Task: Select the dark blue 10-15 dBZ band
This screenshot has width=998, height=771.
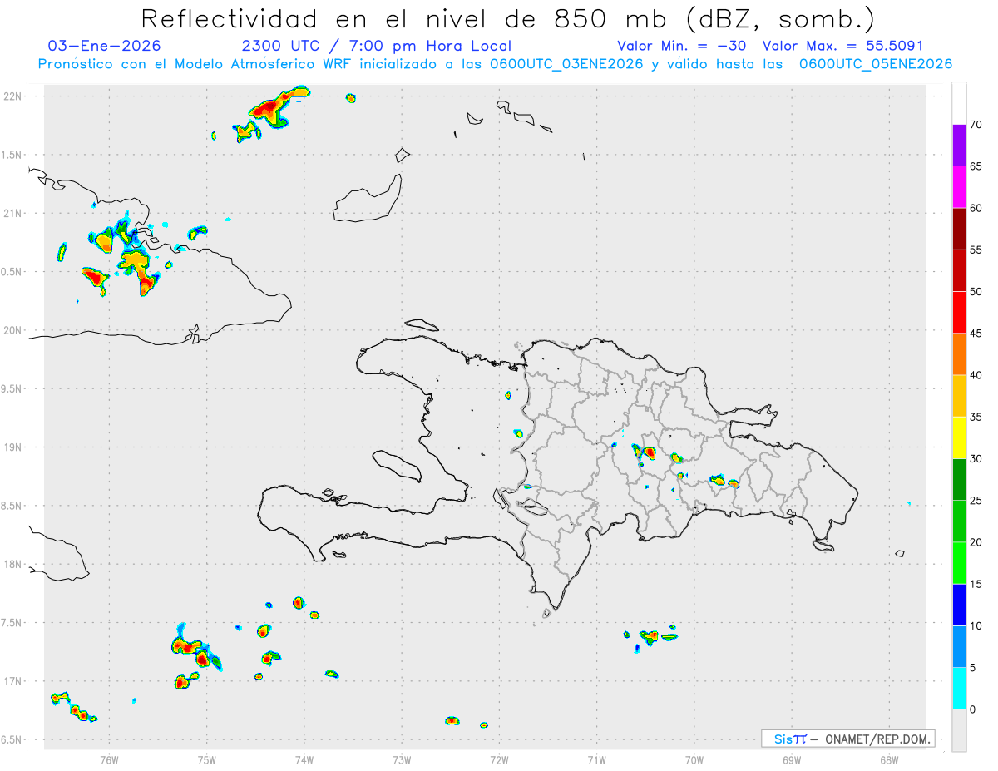Action: 959,605
